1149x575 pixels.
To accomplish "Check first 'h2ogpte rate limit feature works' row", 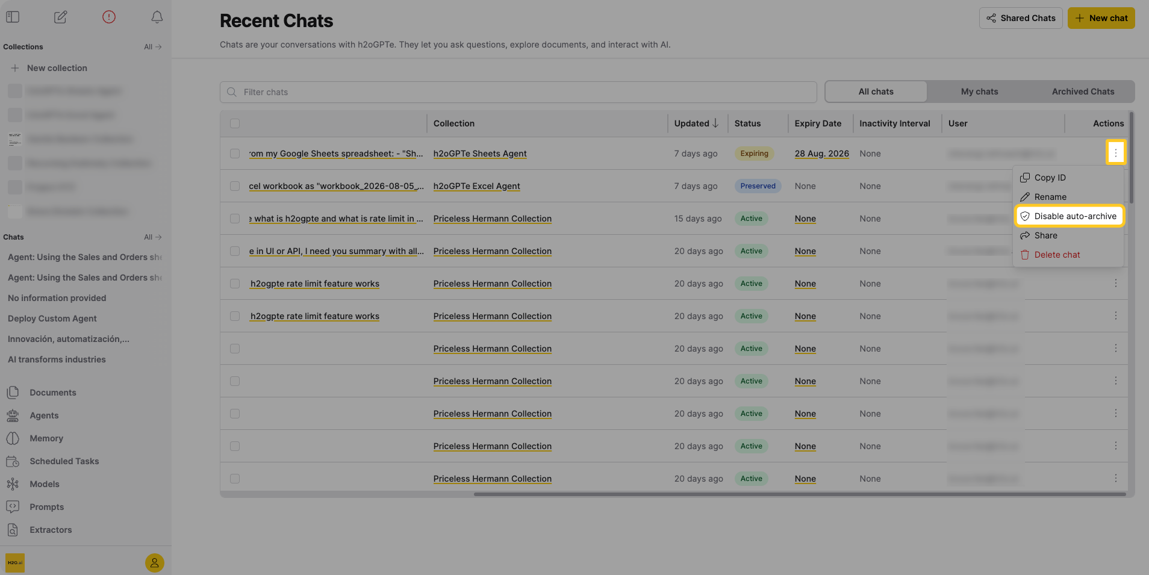I will tap(235, 284).
